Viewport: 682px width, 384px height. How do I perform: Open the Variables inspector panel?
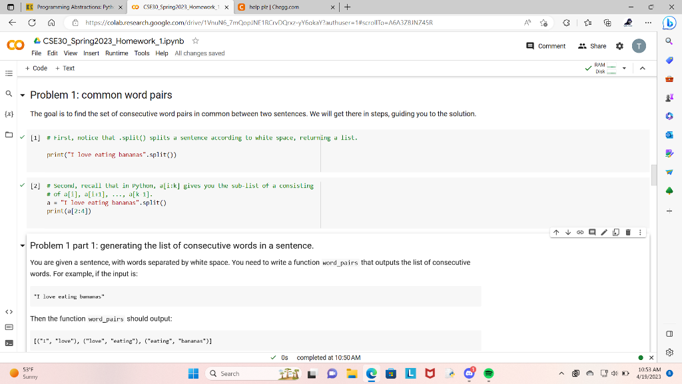click(8, 114)
